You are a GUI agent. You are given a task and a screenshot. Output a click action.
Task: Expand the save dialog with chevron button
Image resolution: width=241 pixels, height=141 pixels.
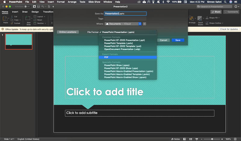point(144,24)
